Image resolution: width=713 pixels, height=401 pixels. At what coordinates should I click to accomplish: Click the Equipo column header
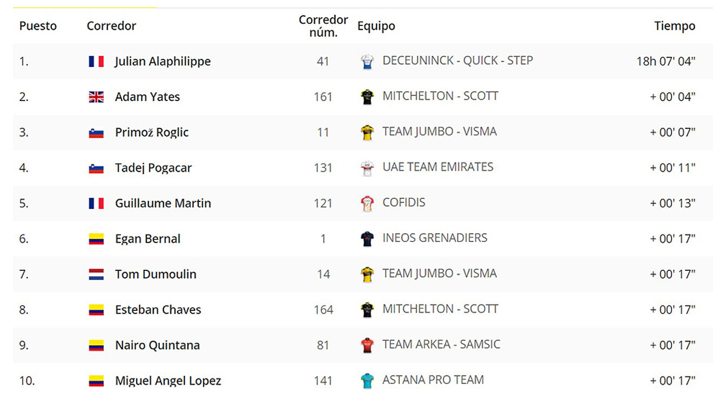point(376,26)
